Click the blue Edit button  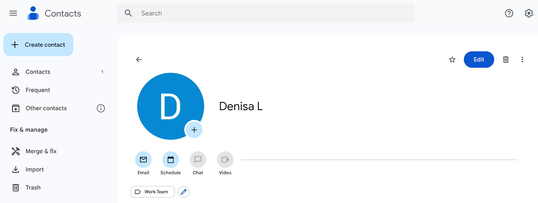coord(479,60)
